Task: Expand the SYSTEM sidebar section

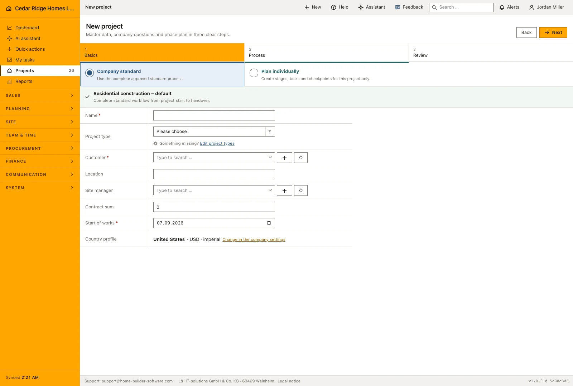Action: click(40, 188)
